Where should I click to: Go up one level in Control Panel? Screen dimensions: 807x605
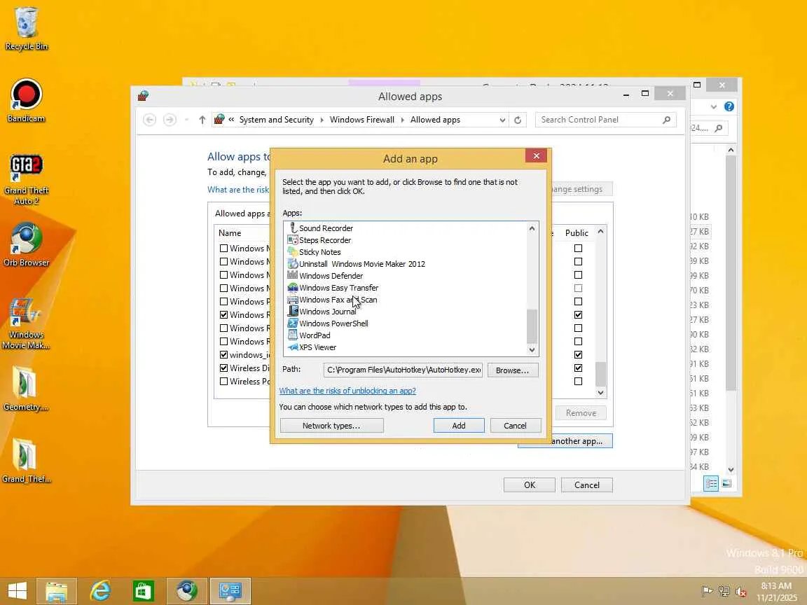point(202,120)
